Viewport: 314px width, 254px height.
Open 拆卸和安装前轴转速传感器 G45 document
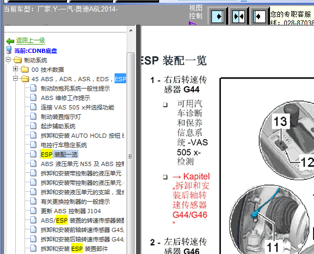pyautogui.click(x=82, y=230)
